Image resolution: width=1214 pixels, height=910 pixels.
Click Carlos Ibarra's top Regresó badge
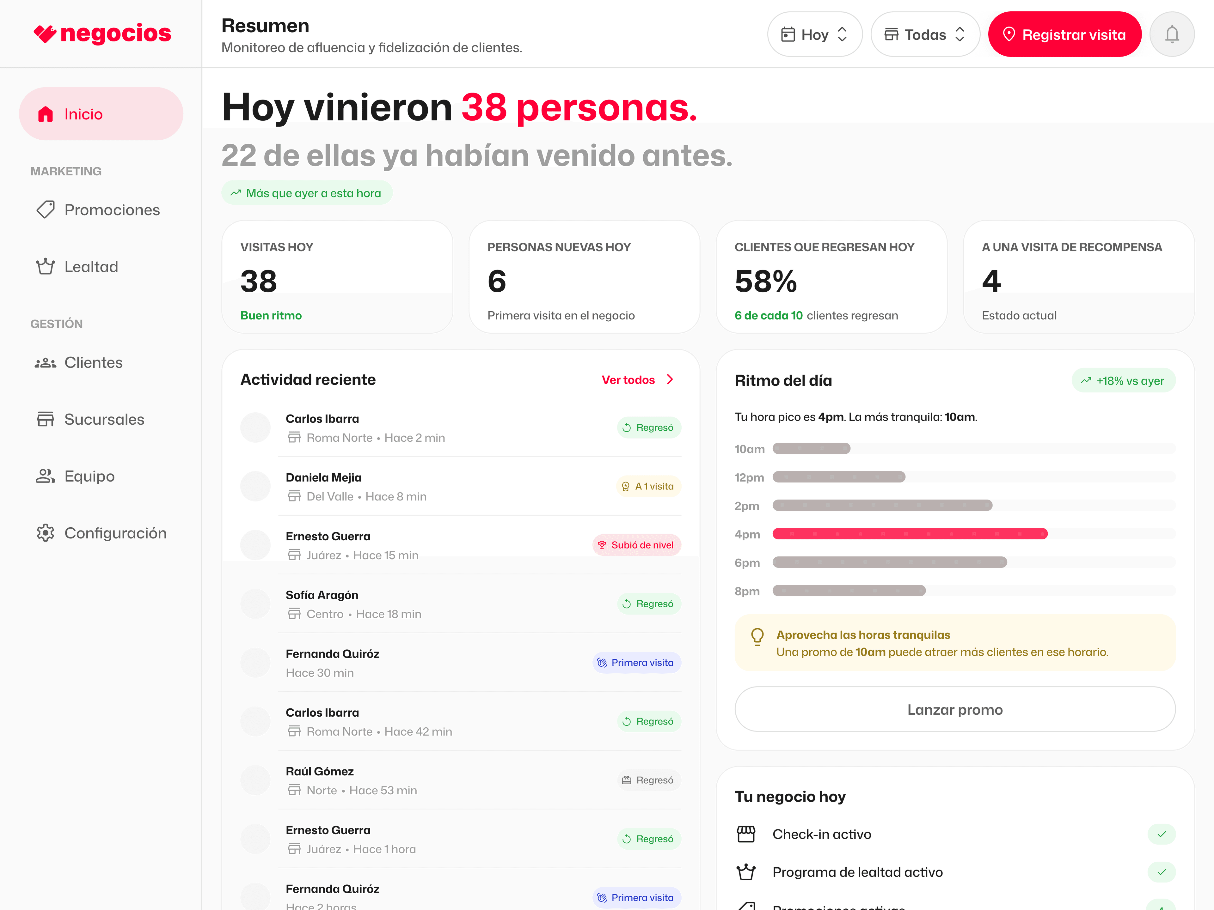click(x=649, y=428)
